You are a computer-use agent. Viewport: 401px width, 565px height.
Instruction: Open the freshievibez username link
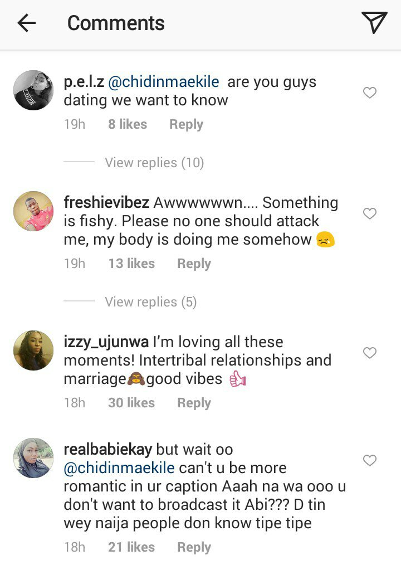(106, 202)
